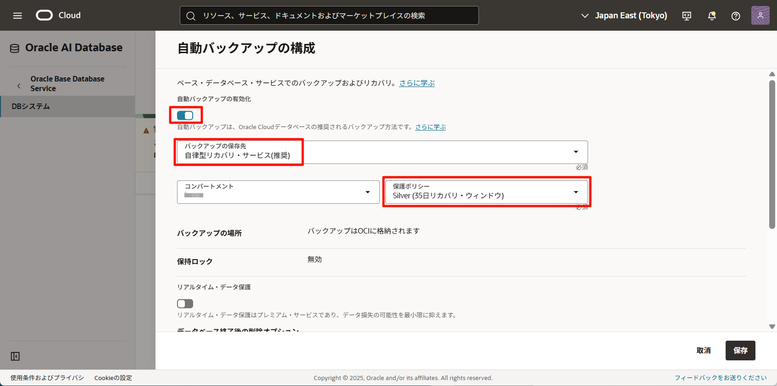777x386 pixels.
Task: Open the hamburger navigation menu
Action: (x=17, y=16)
